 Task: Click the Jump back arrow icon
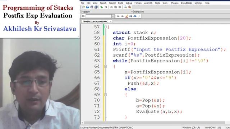point(118,16)
